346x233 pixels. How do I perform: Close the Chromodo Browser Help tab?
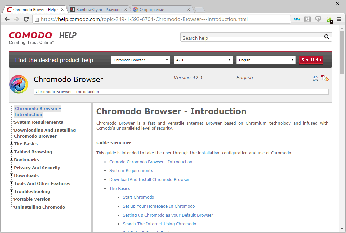coord(62,10)
